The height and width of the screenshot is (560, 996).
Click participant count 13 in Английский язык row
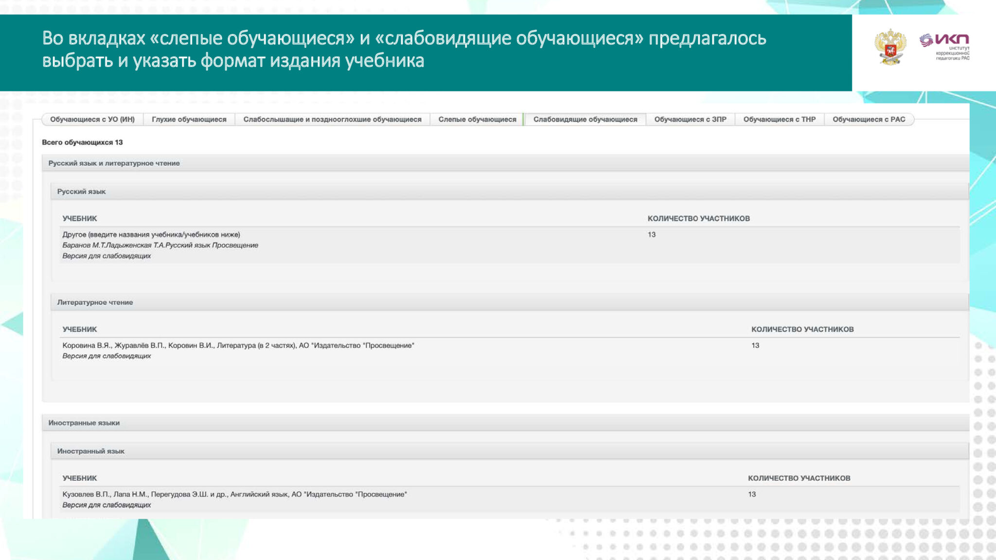752,494
